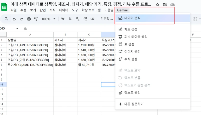Image resolution: width=201 pixels, height=115 pixels.
Task: Open the 수정 menu
Action: (23, 10)
